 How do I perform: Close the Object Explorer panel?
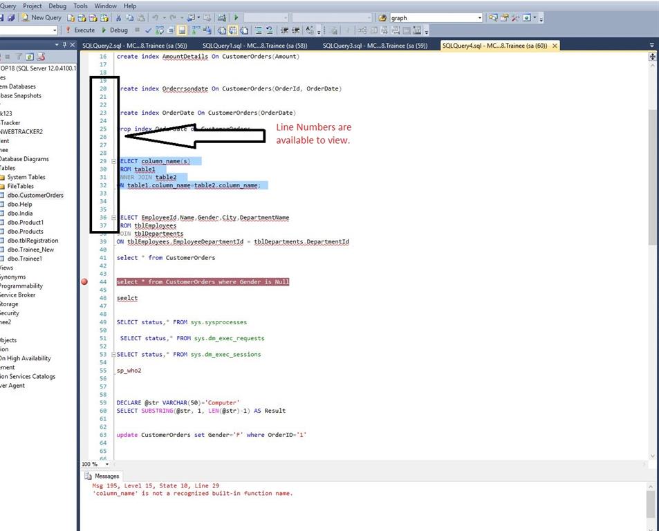73,44
